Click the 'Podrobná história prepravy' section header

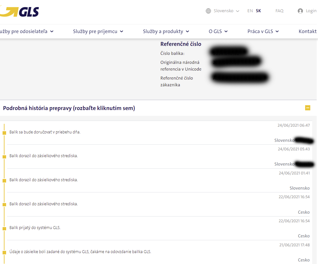click(x=69, y=108)
